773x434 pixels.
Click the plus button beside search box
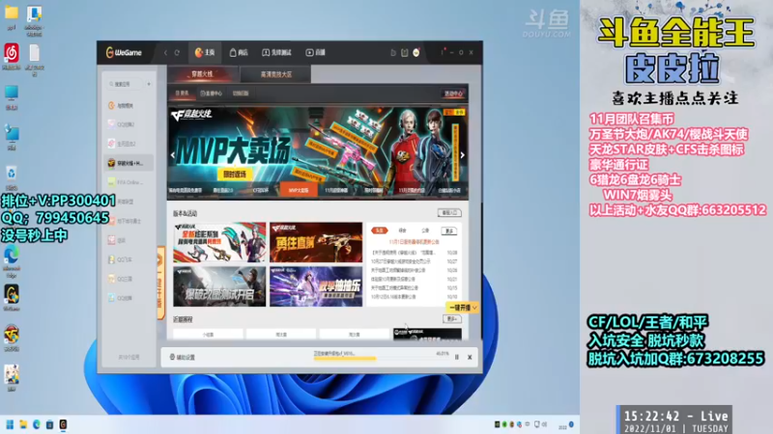tap(149, 84)
